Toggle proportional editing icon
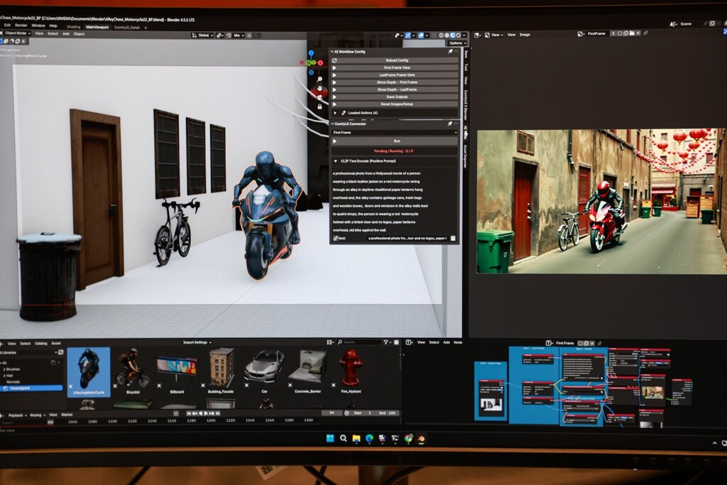 (249, 36)
